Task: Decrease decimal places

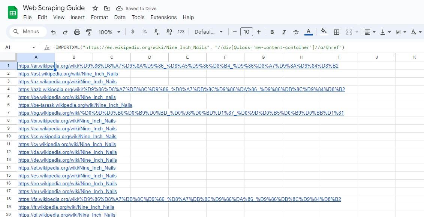Action: click(156, 32)
